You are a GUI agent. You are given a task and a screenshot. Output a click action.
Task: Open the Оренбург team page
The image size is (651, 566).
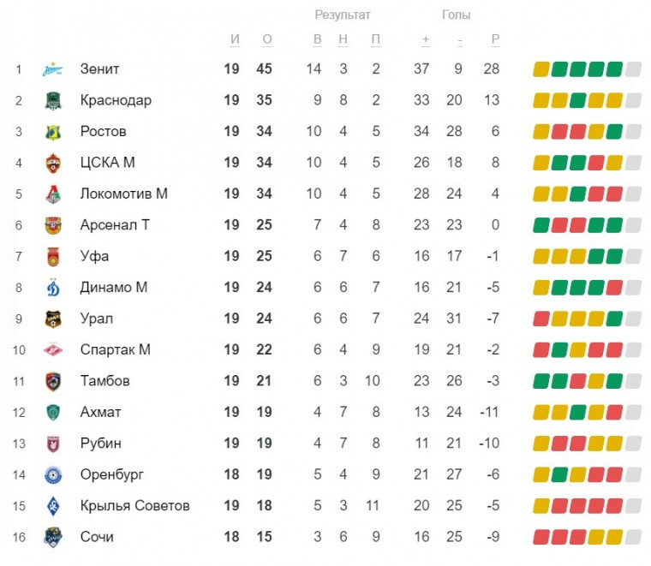click(112, 474)
